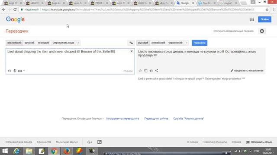This screenshot has height=155, width=277.
Task: Open the Windows Start menu
Action: pos(5,151)
